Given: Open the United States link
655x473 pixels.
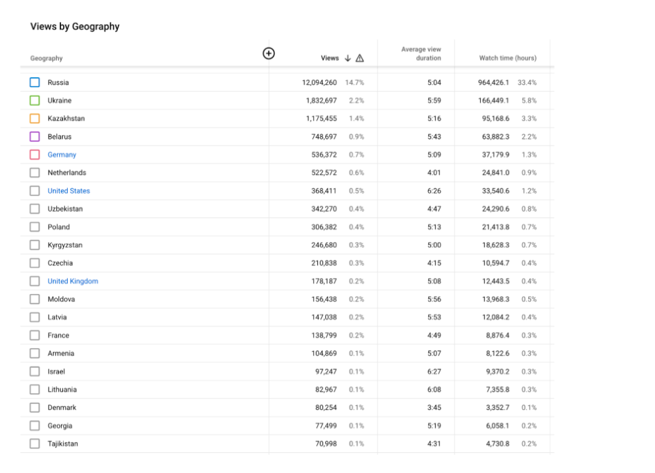Looking at the screenshot, I should [68, 191].
